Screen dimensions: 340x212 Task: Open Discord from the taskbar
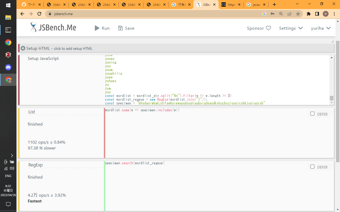coord(8,67)
